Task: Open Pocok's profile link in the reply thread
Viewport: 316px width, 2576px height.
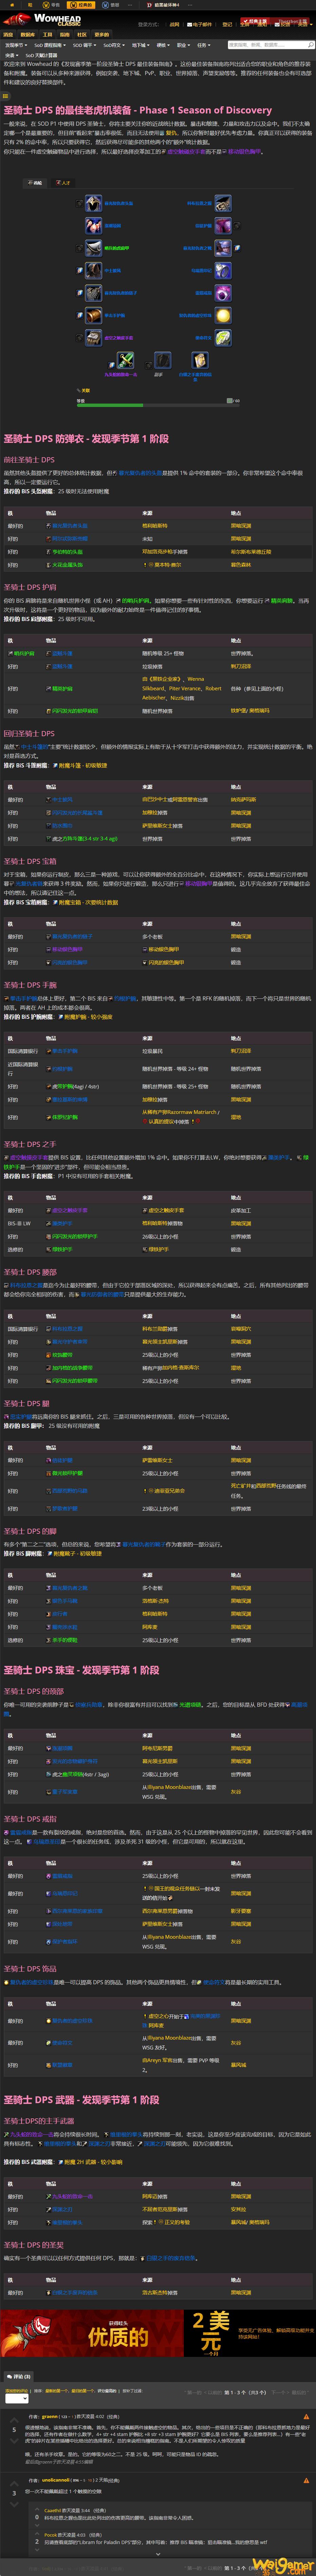Action: [x=50, y=2535]
